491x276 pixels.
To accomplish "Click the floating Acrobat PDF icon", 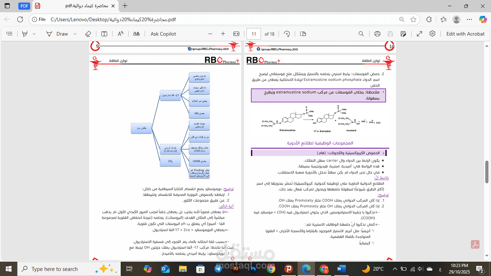I will (476, 244).
